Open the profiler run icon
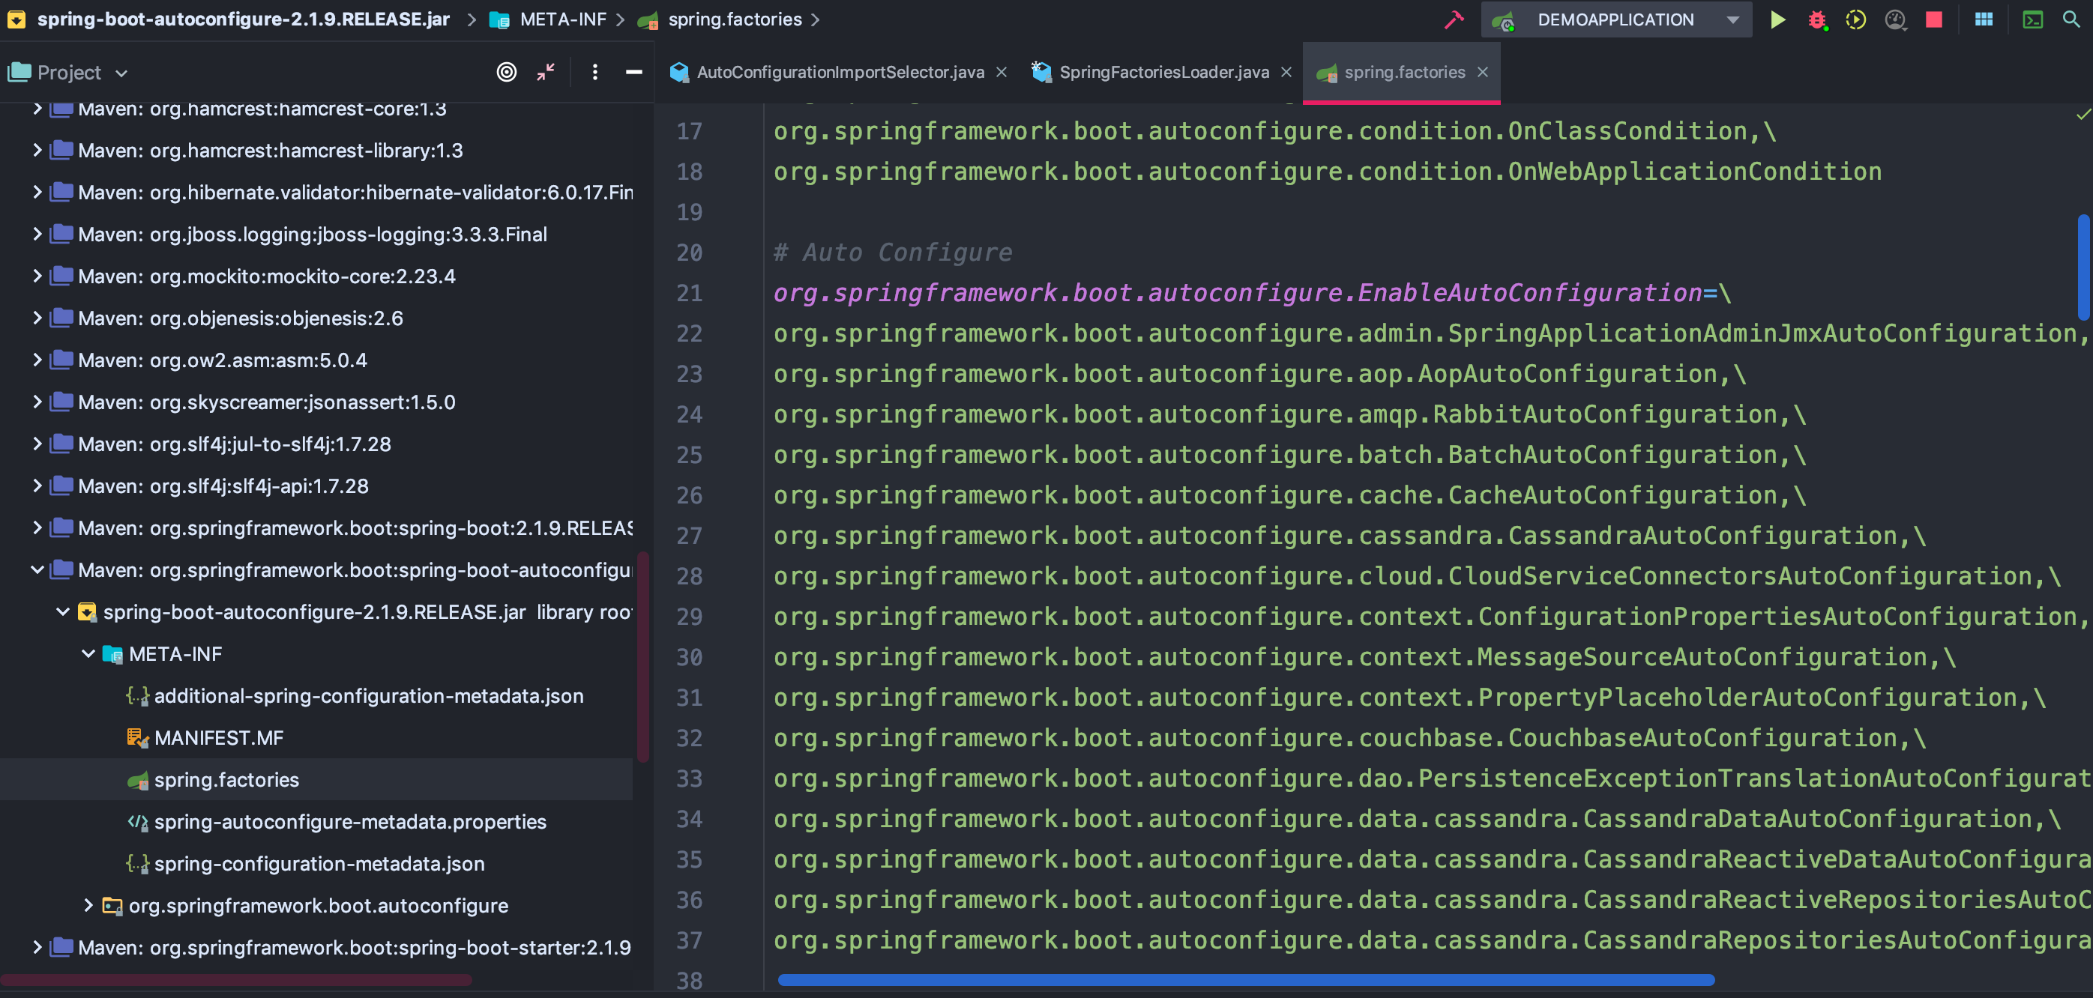 [x=1896, y=19]
